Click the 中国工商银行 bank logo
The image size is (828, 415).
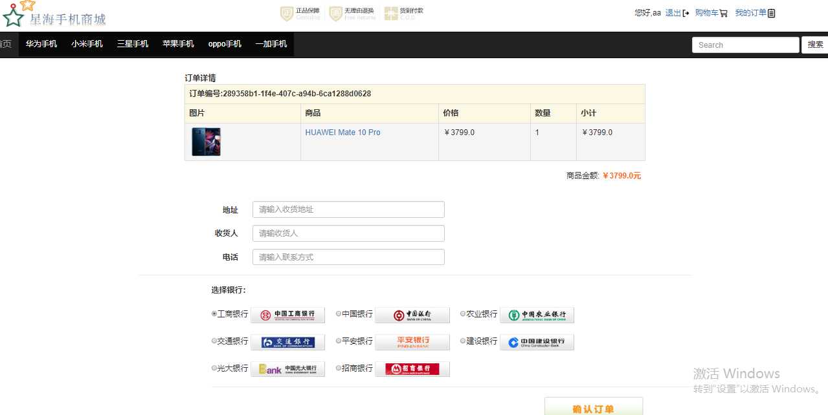click(288, 315)
